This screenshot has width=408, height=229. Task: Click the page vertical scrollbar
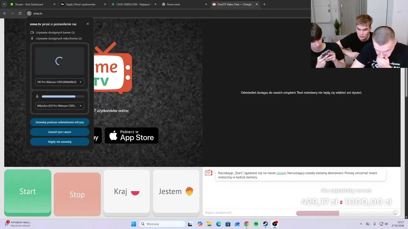coord(406,83)
